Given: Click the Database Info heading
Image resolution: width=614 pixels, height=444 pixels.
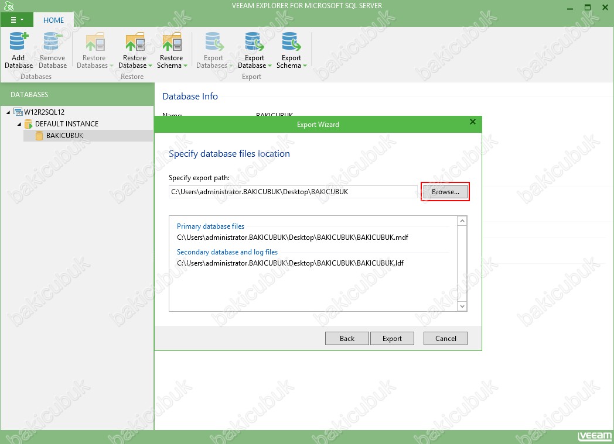Looking at the screenshot, I should [190, 96].
